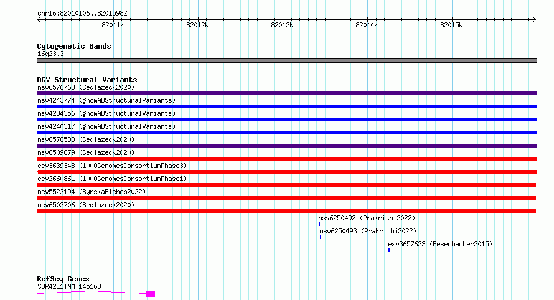Click the 82011k ruler tick label
This screenshot has width=554, height=300.
pyautogui.click(x=113, y=25)
